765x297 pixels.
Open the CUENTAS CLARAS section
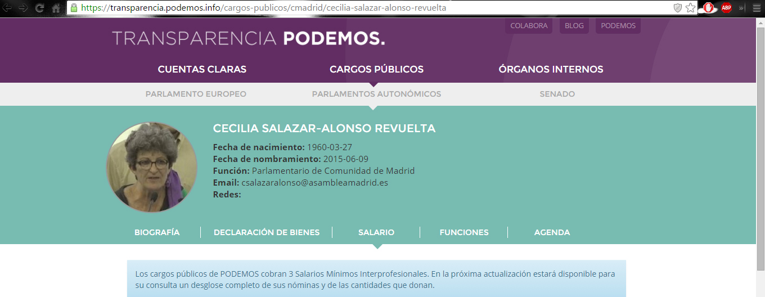(202, 69)
